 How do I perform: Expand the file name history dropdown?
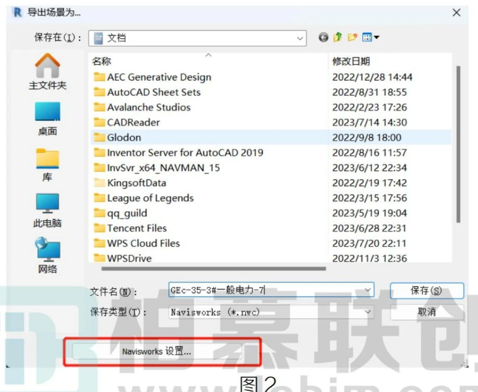(x=368, y=290)
